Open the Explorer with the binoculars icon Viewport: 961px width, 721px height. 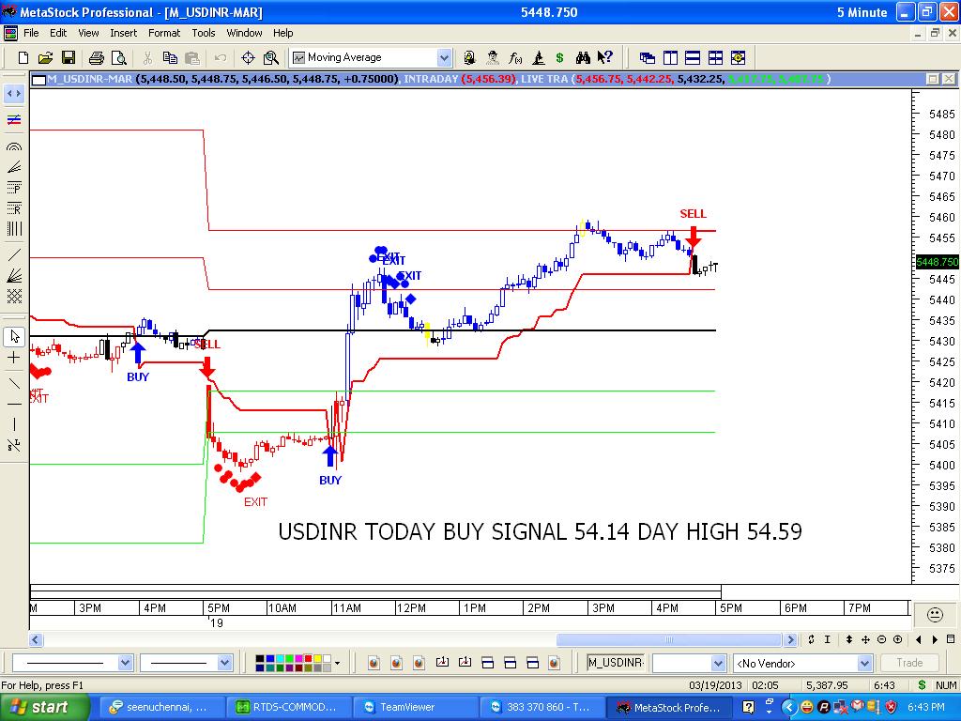click(x=581, y=57)
